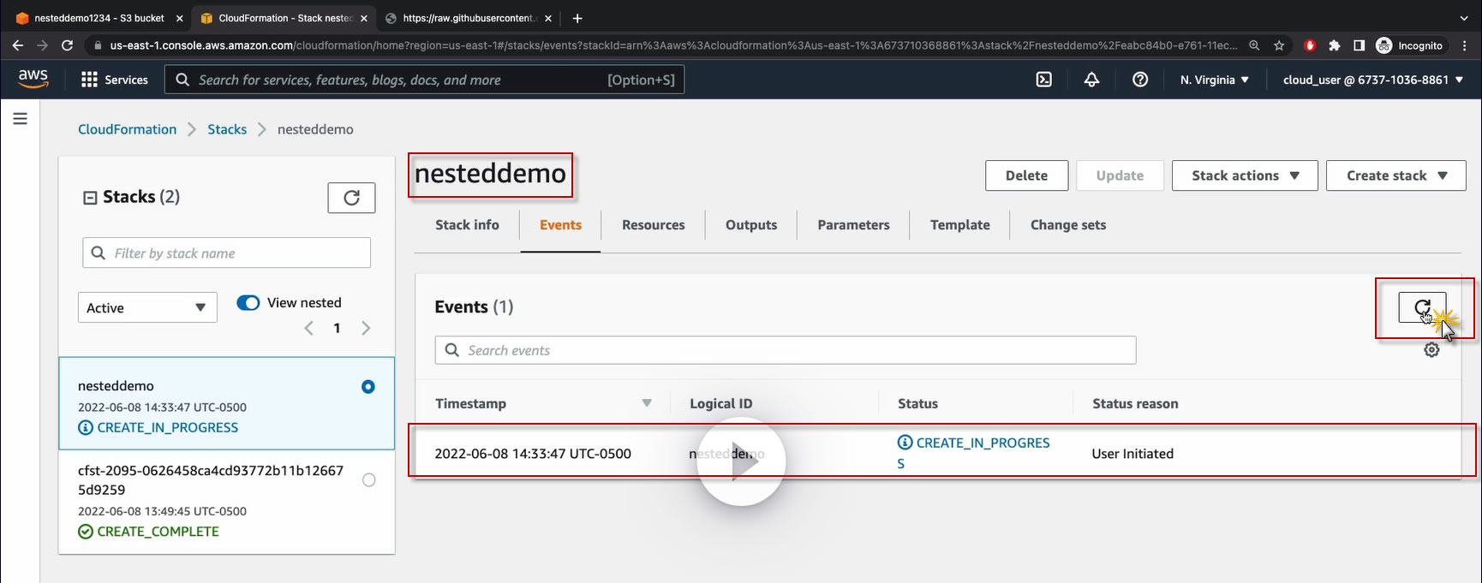Image resolution: width=1482 pixels, height=583 pixels.
Task: Click User Initiated status reason cell
Action: coord(1132,454)
